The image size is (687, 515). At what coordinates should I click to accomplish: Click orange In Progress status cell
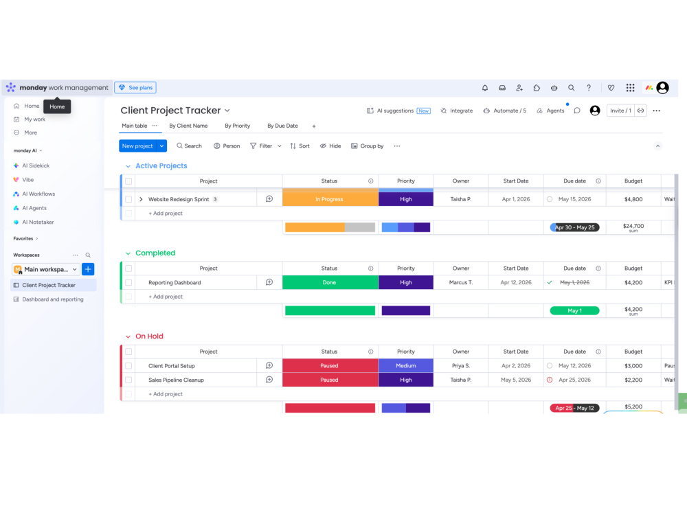(330, 199)
